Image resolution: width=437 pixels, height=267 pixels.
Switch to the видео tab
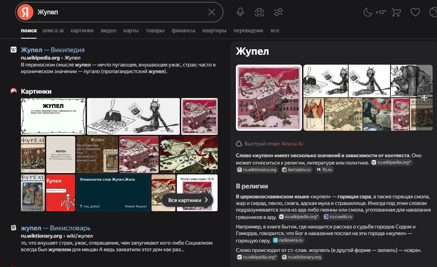(108, 30)
